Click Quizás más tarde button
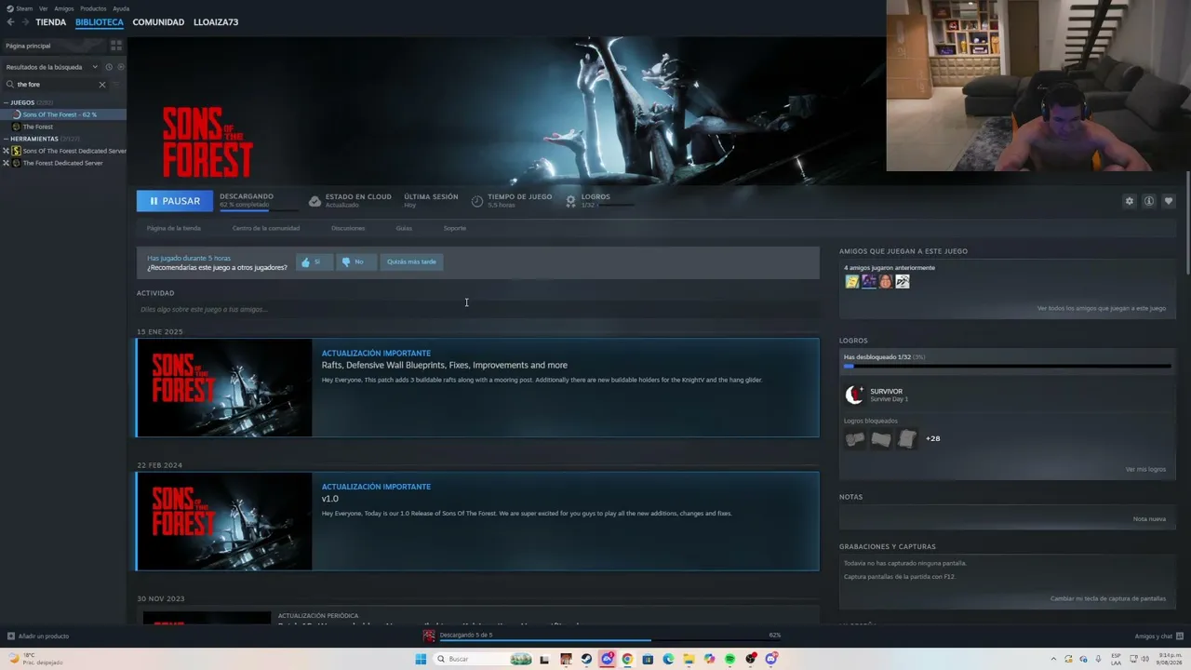 (x=411, y=262)
